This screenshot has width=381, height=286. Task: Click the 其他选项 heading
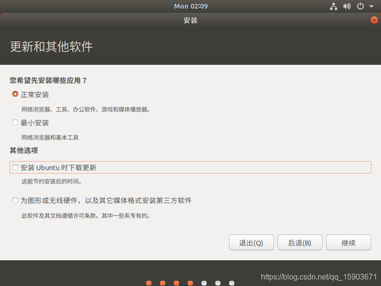point(24,151)
